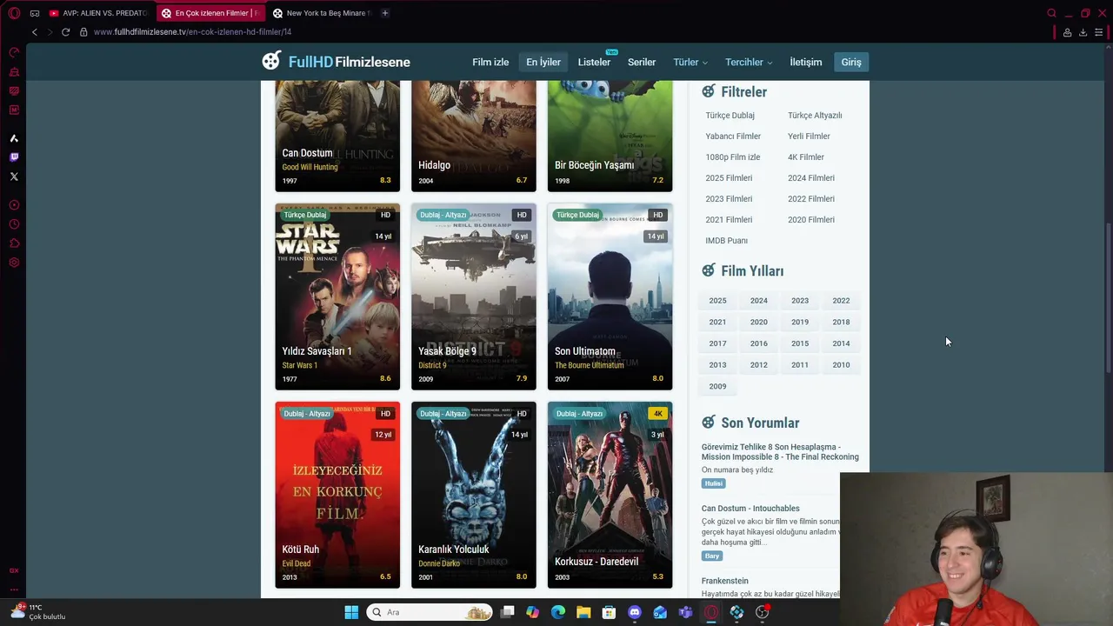The image size is (1113, 626).
Task: Open the sidebar history clock icon
Action: point(14,224)
